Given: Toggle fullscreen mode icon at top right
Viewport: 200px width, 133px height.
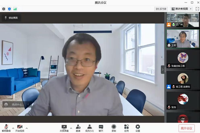Looking at the screenshot, I should (196, 9).
